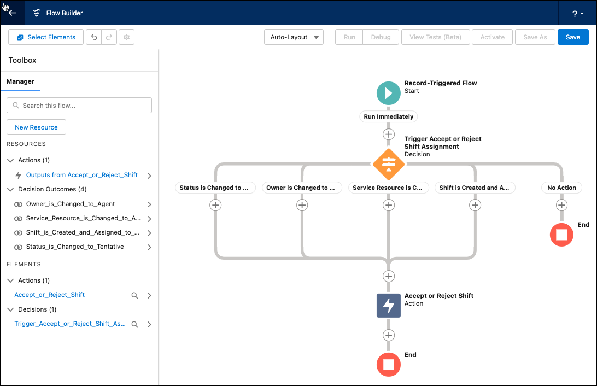Click the Activate button
Screen dimensions: 597x386
[492, 37]
